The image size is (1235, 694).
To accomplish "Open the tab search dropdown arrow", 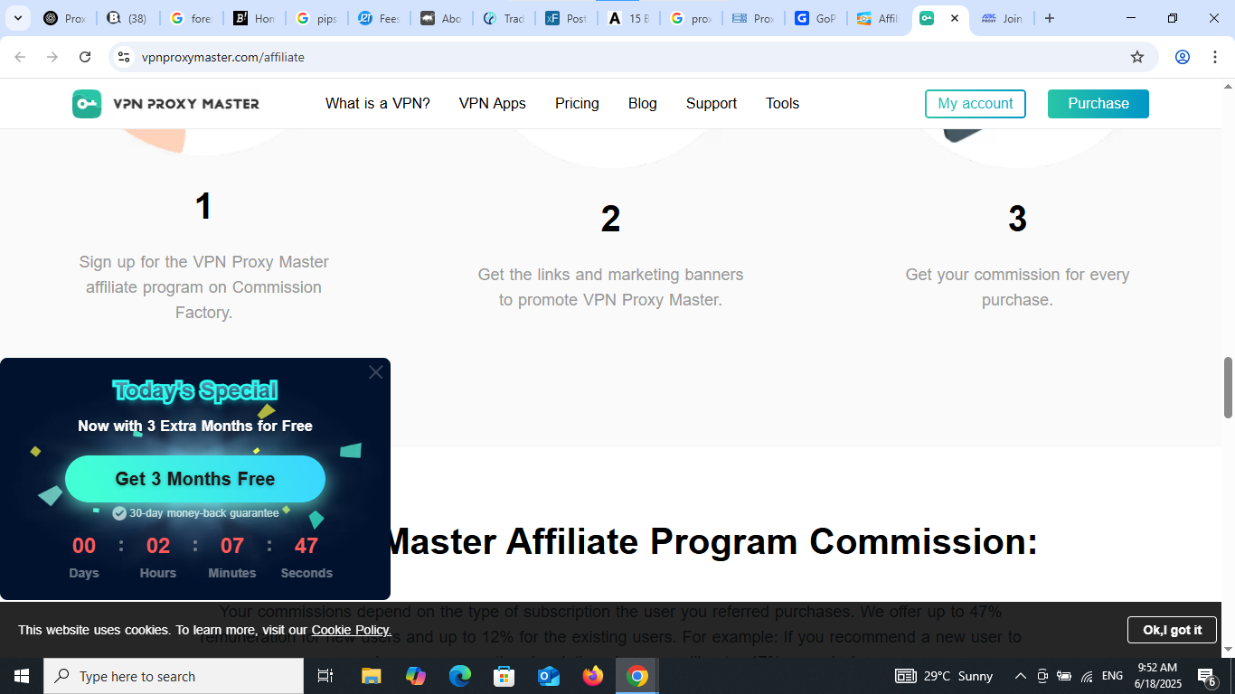I will tap(18, 18).
